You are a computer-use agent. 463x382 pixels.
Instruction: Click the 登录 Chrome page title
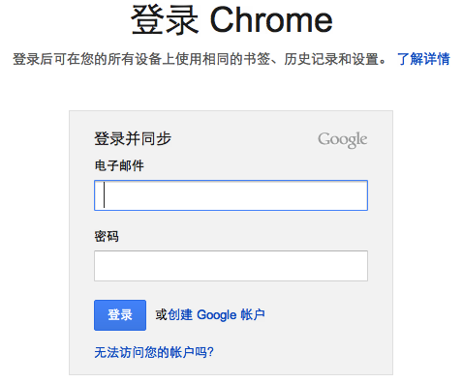click(231, 20)
